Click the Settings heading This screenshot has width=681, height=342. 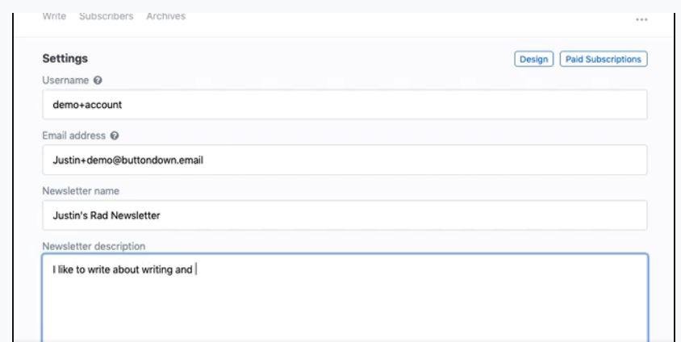coord(65,59)
